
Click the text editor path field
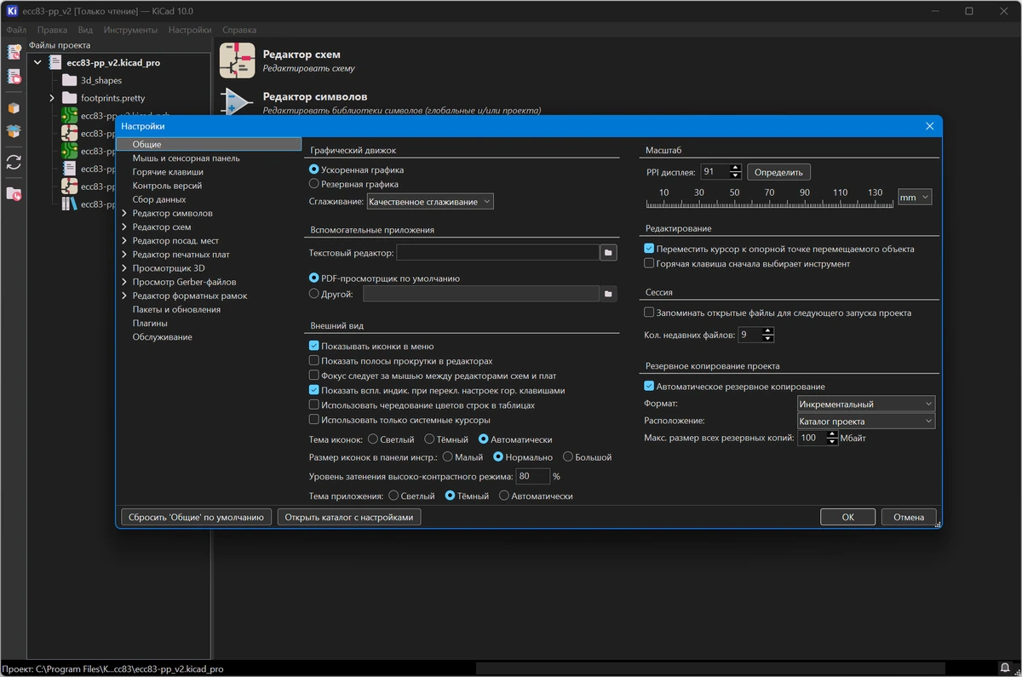(x=498, y=253)
